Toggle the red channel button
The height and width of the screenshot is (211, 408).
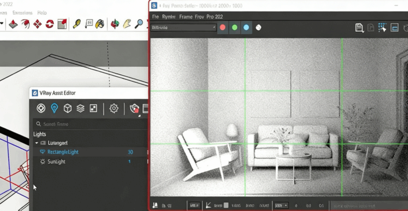[x=222, y=27]
